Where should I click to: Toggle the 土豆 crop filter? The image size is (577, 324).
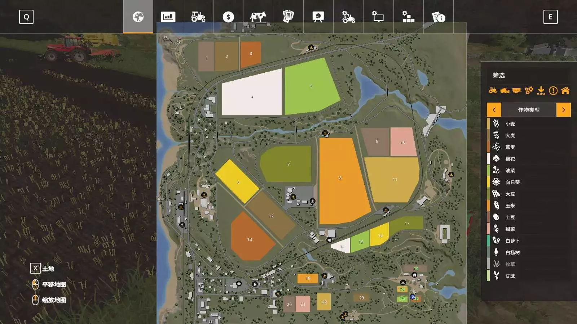pos(529,217)
